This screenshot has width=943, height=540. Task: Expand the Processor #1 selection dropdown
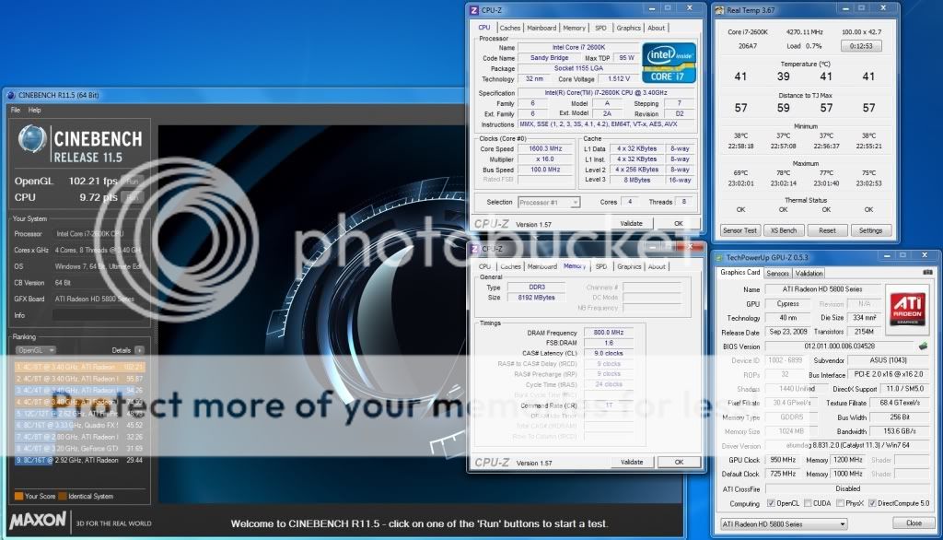coord(547,202)
